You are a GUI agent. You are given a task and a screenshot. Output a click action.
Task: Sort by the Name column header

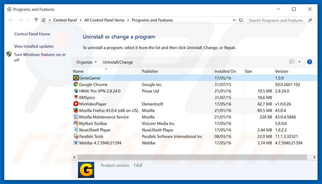pyautogui.click(x=106, y=71)
